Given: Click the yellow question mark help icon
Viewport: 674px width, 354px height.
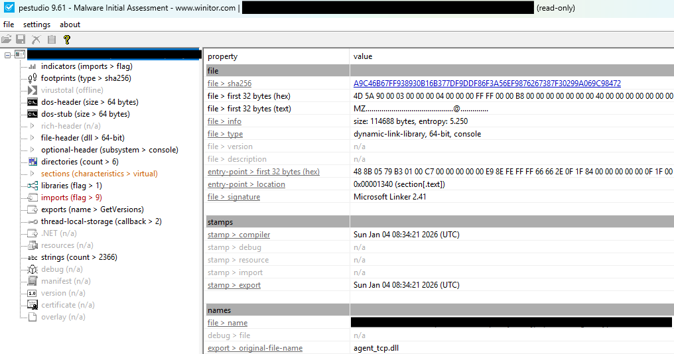Looking at the screenshot, I should coord(66,40).
